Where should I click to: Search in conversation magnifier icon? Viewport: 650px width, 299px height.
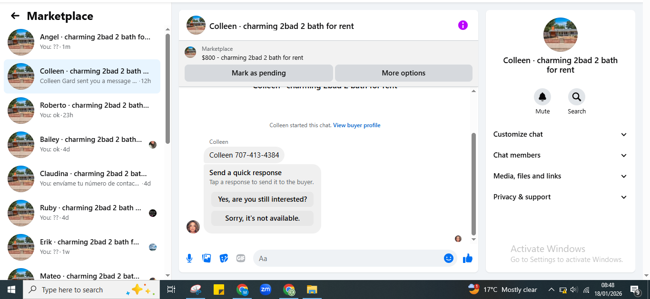577,97
